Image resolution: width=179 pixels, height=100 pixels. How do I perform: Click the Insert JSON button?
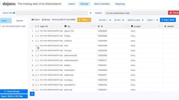pos(168,20)
